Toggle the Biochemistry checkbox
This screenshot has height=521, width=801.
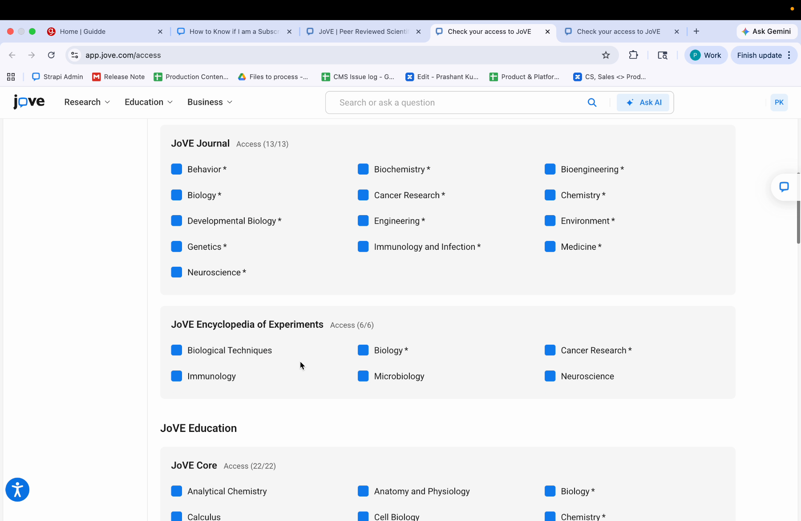coord(363,169)
